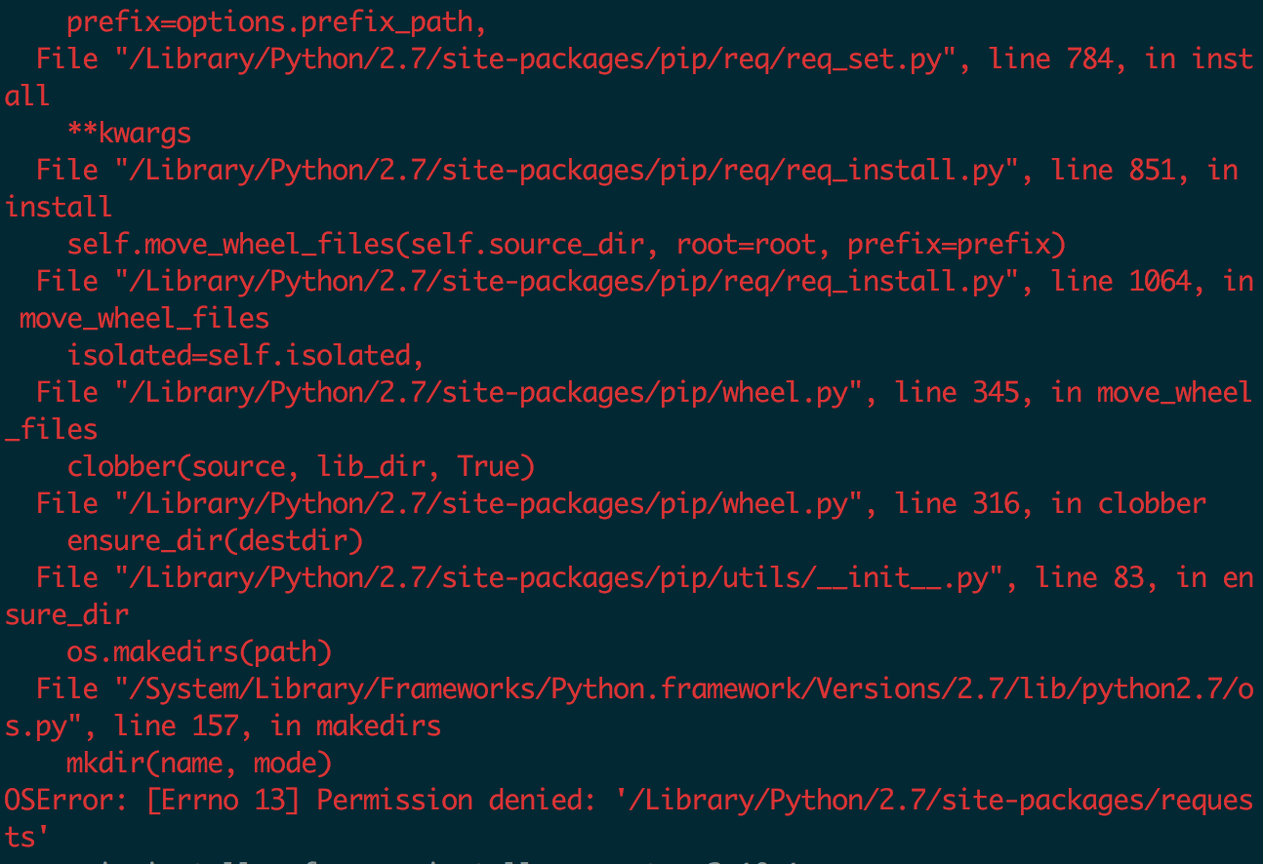Image resolution: width=1263 pixels, height=864 pixels.
Task: Click the "line 1064" text
Action: [1120, 281]
